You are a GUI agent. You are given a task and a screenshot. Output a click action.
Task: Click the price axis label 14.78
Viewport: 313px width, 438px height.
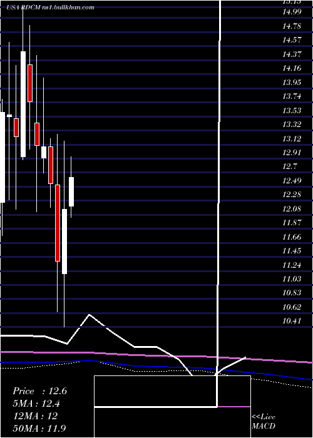tap(292, 26)
